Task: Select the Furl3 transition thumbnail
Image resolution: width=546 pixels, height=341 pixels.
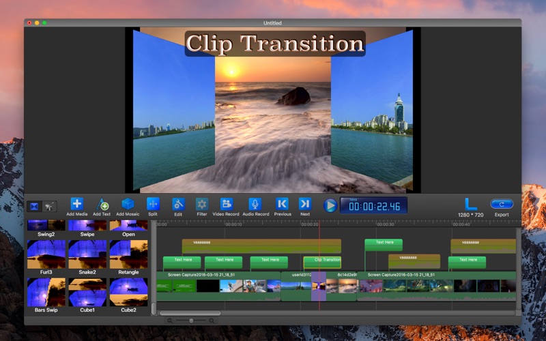Action: click(x=46, y=254)
